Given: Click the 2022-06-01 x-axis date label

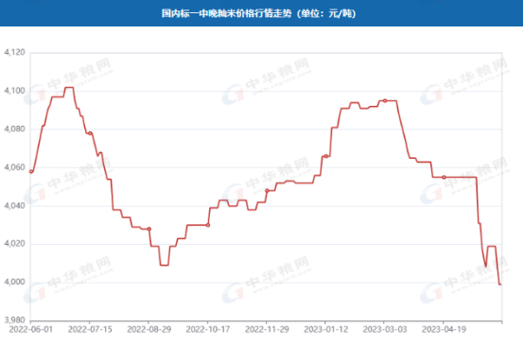Looking at the screenshot, I should coord(31,330).
